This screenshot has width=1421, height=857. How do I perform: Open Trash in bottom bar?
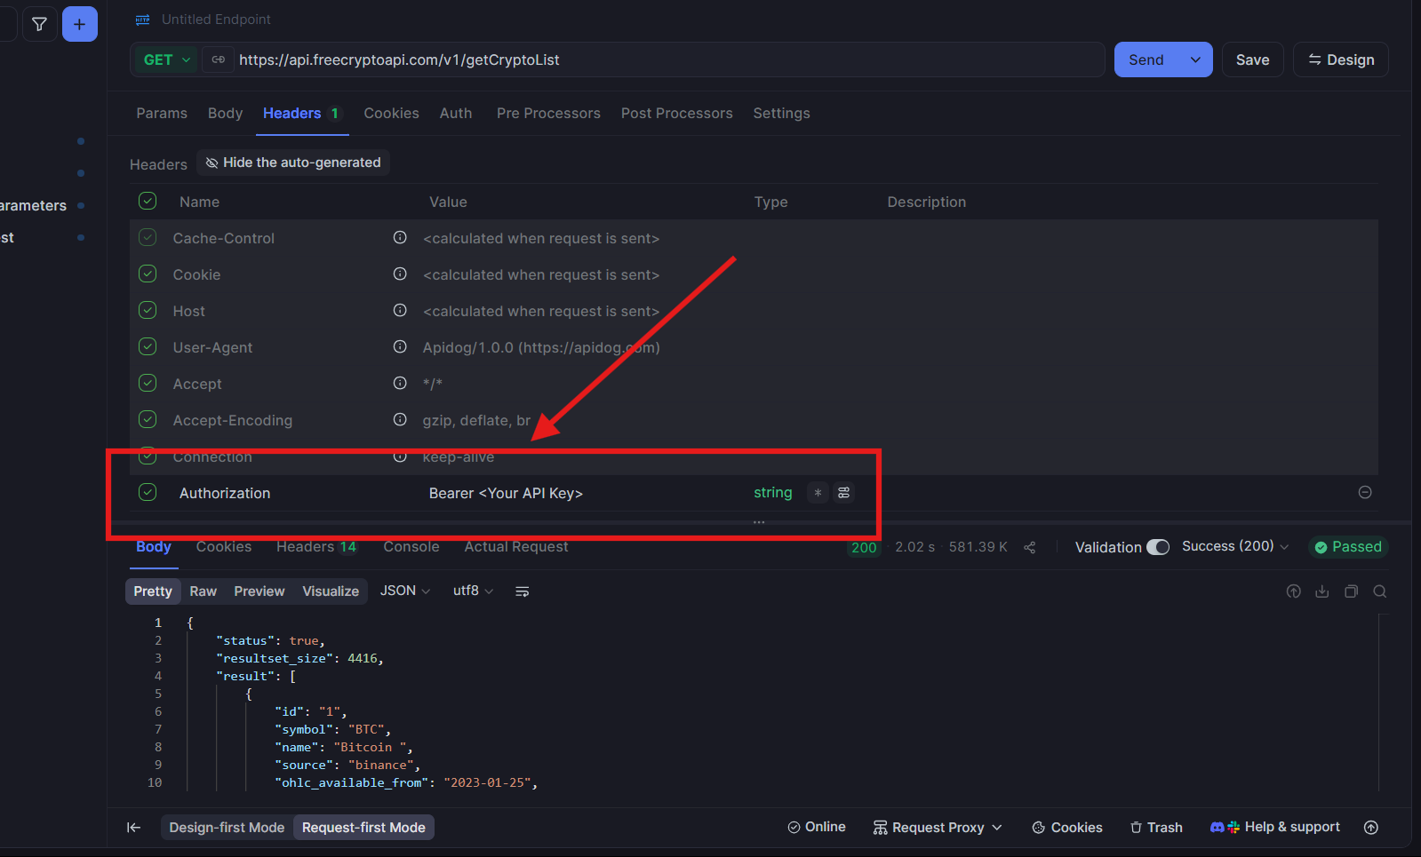click(1156, 828)
